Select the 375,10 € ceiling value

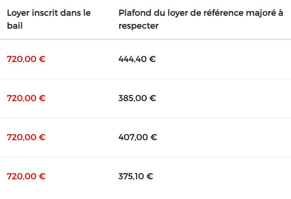(x=136, y=176)
